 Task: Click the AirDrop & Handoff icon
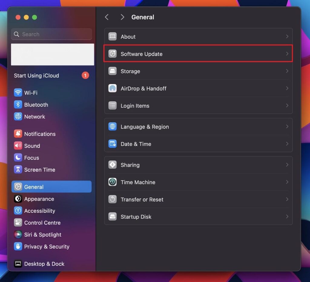[113, 88]
